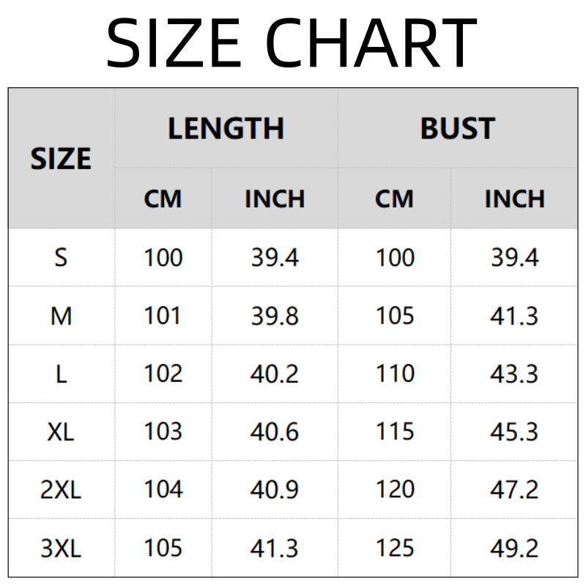The width and height of the screenshot is (586, 586).
Task: Click the XL size row label
Action: (x=61, y=431)
